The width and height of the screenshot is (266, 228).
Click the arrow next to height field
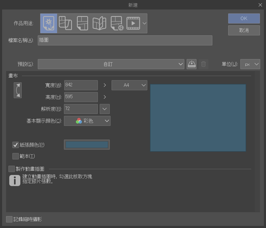[x=105, y=97]
